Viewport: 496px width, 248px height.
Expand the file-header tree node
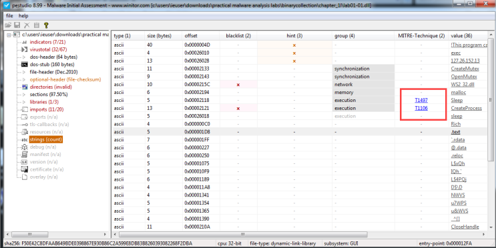24,72
